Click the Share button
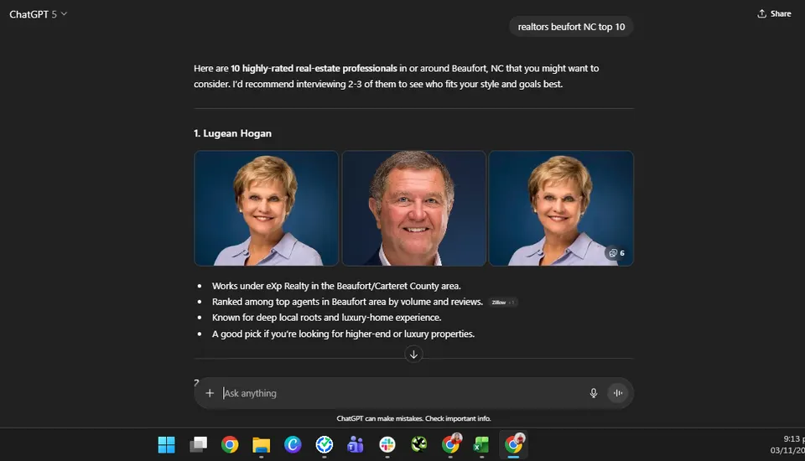 click(x=774, y=14)
